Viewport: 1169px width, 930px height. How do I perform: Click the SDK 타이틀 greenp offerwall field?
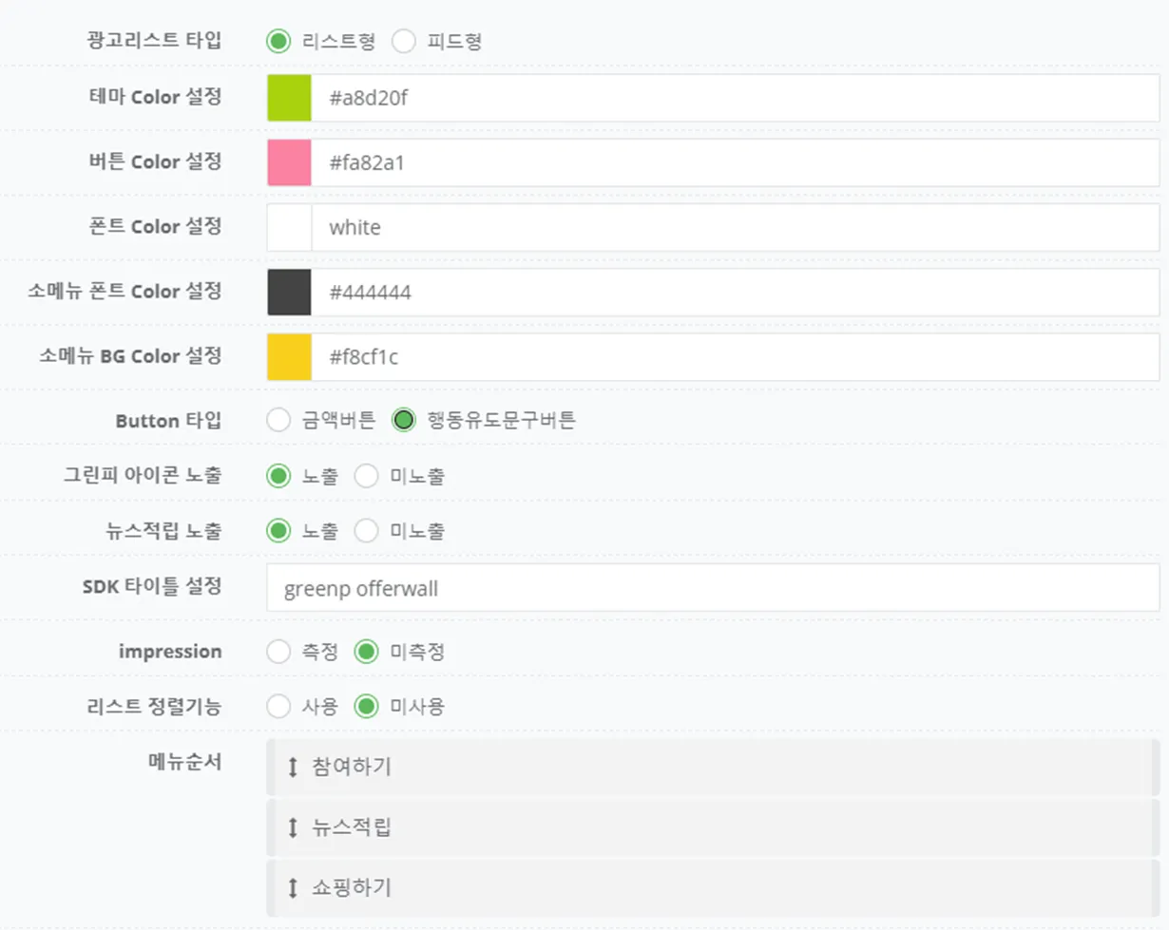coord(713,588)
